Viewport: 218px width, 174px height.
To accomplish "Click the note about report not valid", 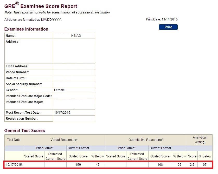I will tap(57, 12).
